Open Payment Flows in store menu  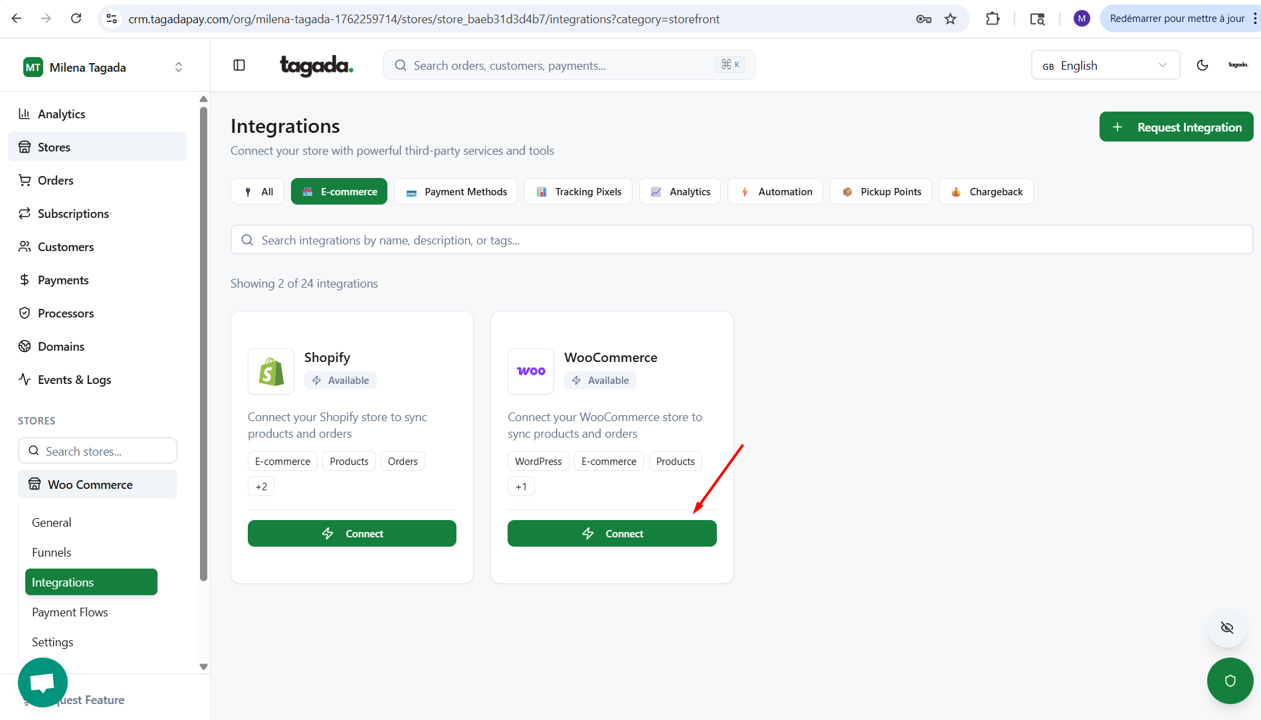[x=70, y=612]
